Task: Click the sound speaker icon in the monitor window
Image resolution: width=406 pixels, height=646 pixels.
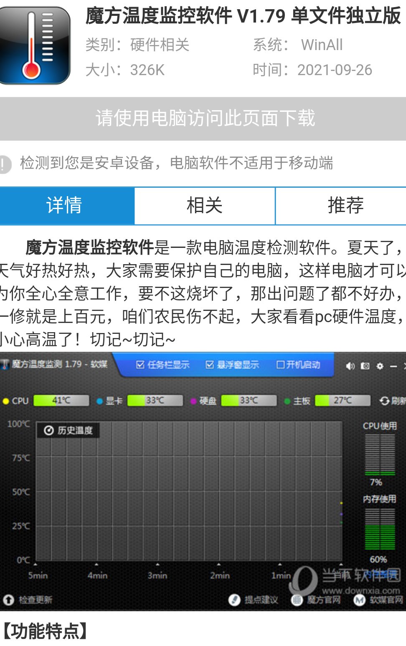Action: 350,366
